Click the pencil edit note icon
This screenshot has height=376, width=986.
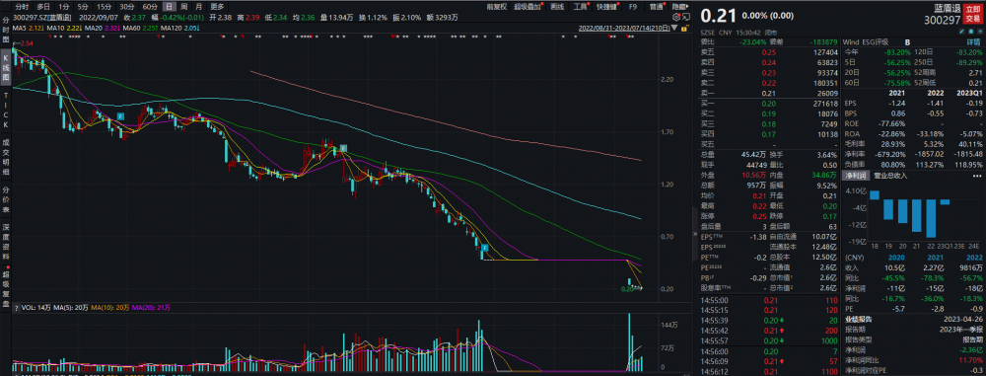pyautogui.click(x=961, y=31)
